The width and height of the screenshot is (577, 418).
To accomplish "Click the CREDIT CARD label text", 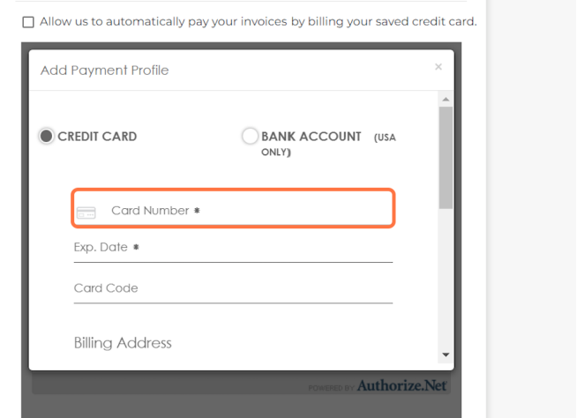I will coord(98,137).
